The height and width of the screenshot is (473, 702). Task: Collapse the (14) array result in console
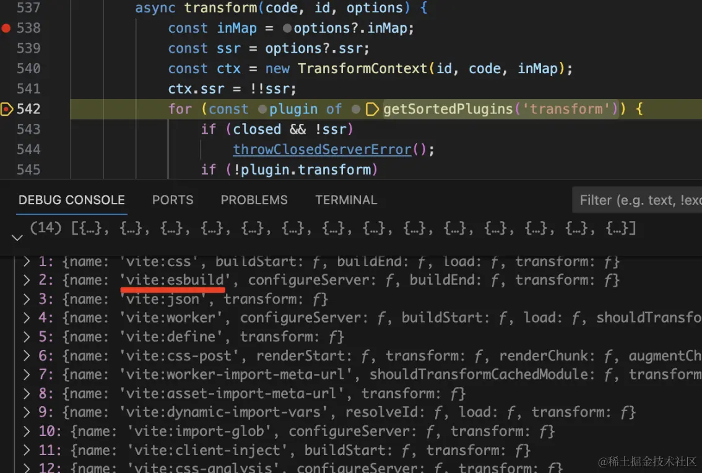click(17, 237)
